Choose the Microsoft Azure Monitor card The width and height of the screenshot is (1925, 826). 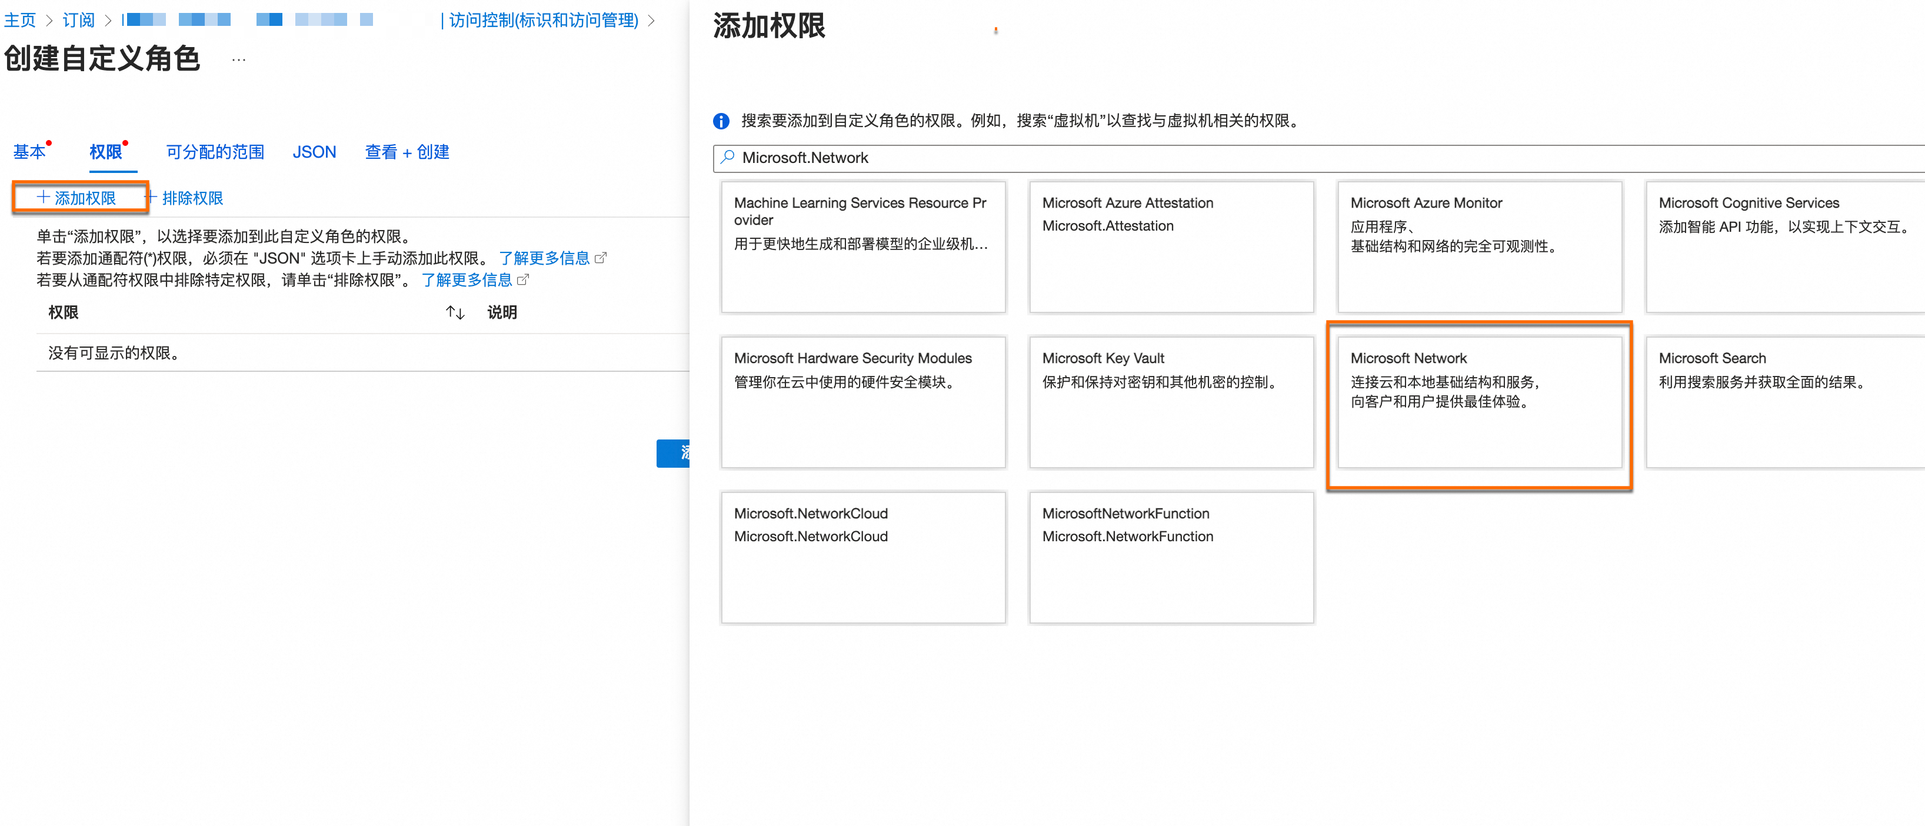[1479, 247]
